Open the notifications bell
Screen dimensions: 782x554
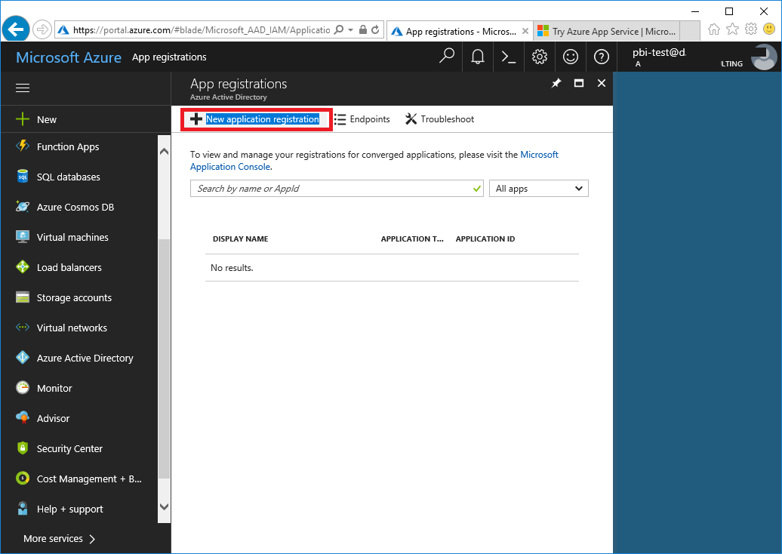coord(478,57)
